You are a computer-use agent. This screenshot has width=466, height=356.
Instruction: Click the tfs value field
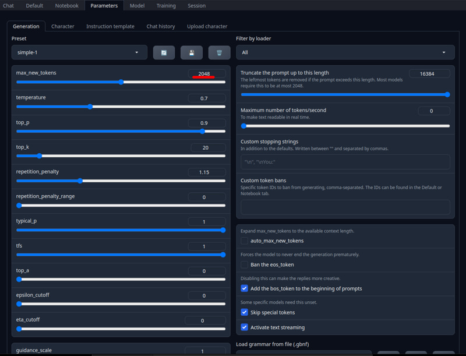click(207, 246)
